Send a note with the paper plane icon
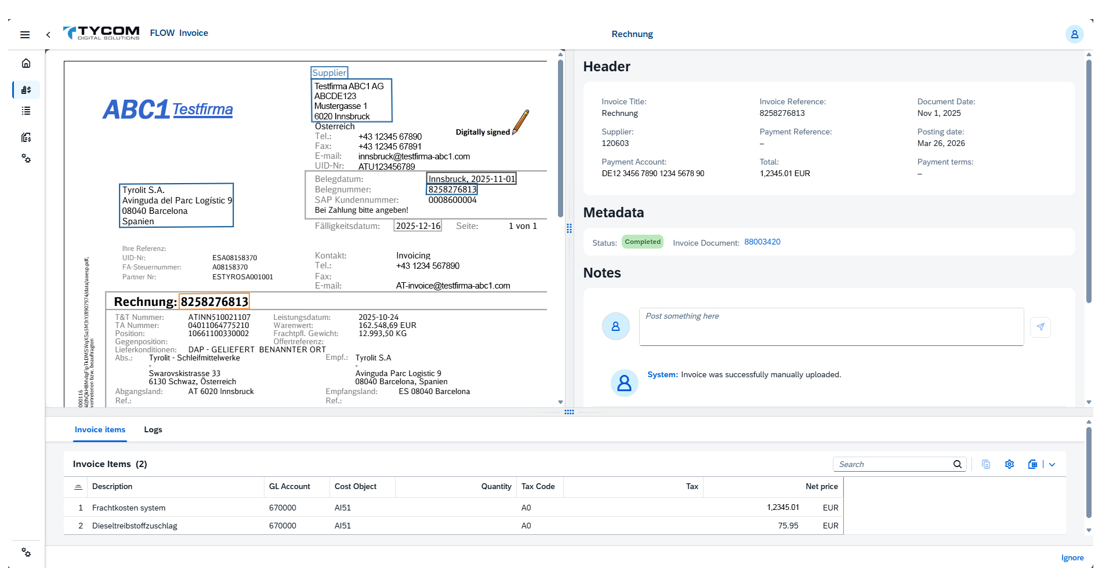 tap(1041, 327)
